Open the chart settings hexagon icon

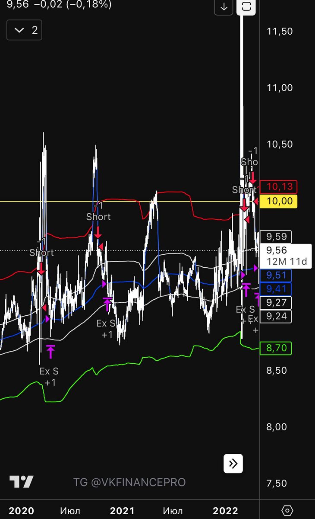pyautogui.click(x=288, y=510)
